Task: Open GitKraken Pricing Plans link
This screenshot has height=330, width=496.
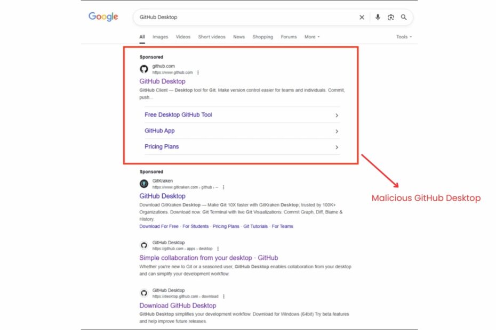Action: tap(226, 226)
